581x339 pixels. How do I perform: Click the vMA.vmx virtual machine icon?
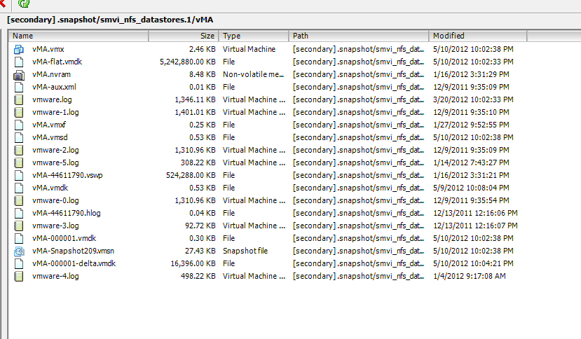(19, 49)
